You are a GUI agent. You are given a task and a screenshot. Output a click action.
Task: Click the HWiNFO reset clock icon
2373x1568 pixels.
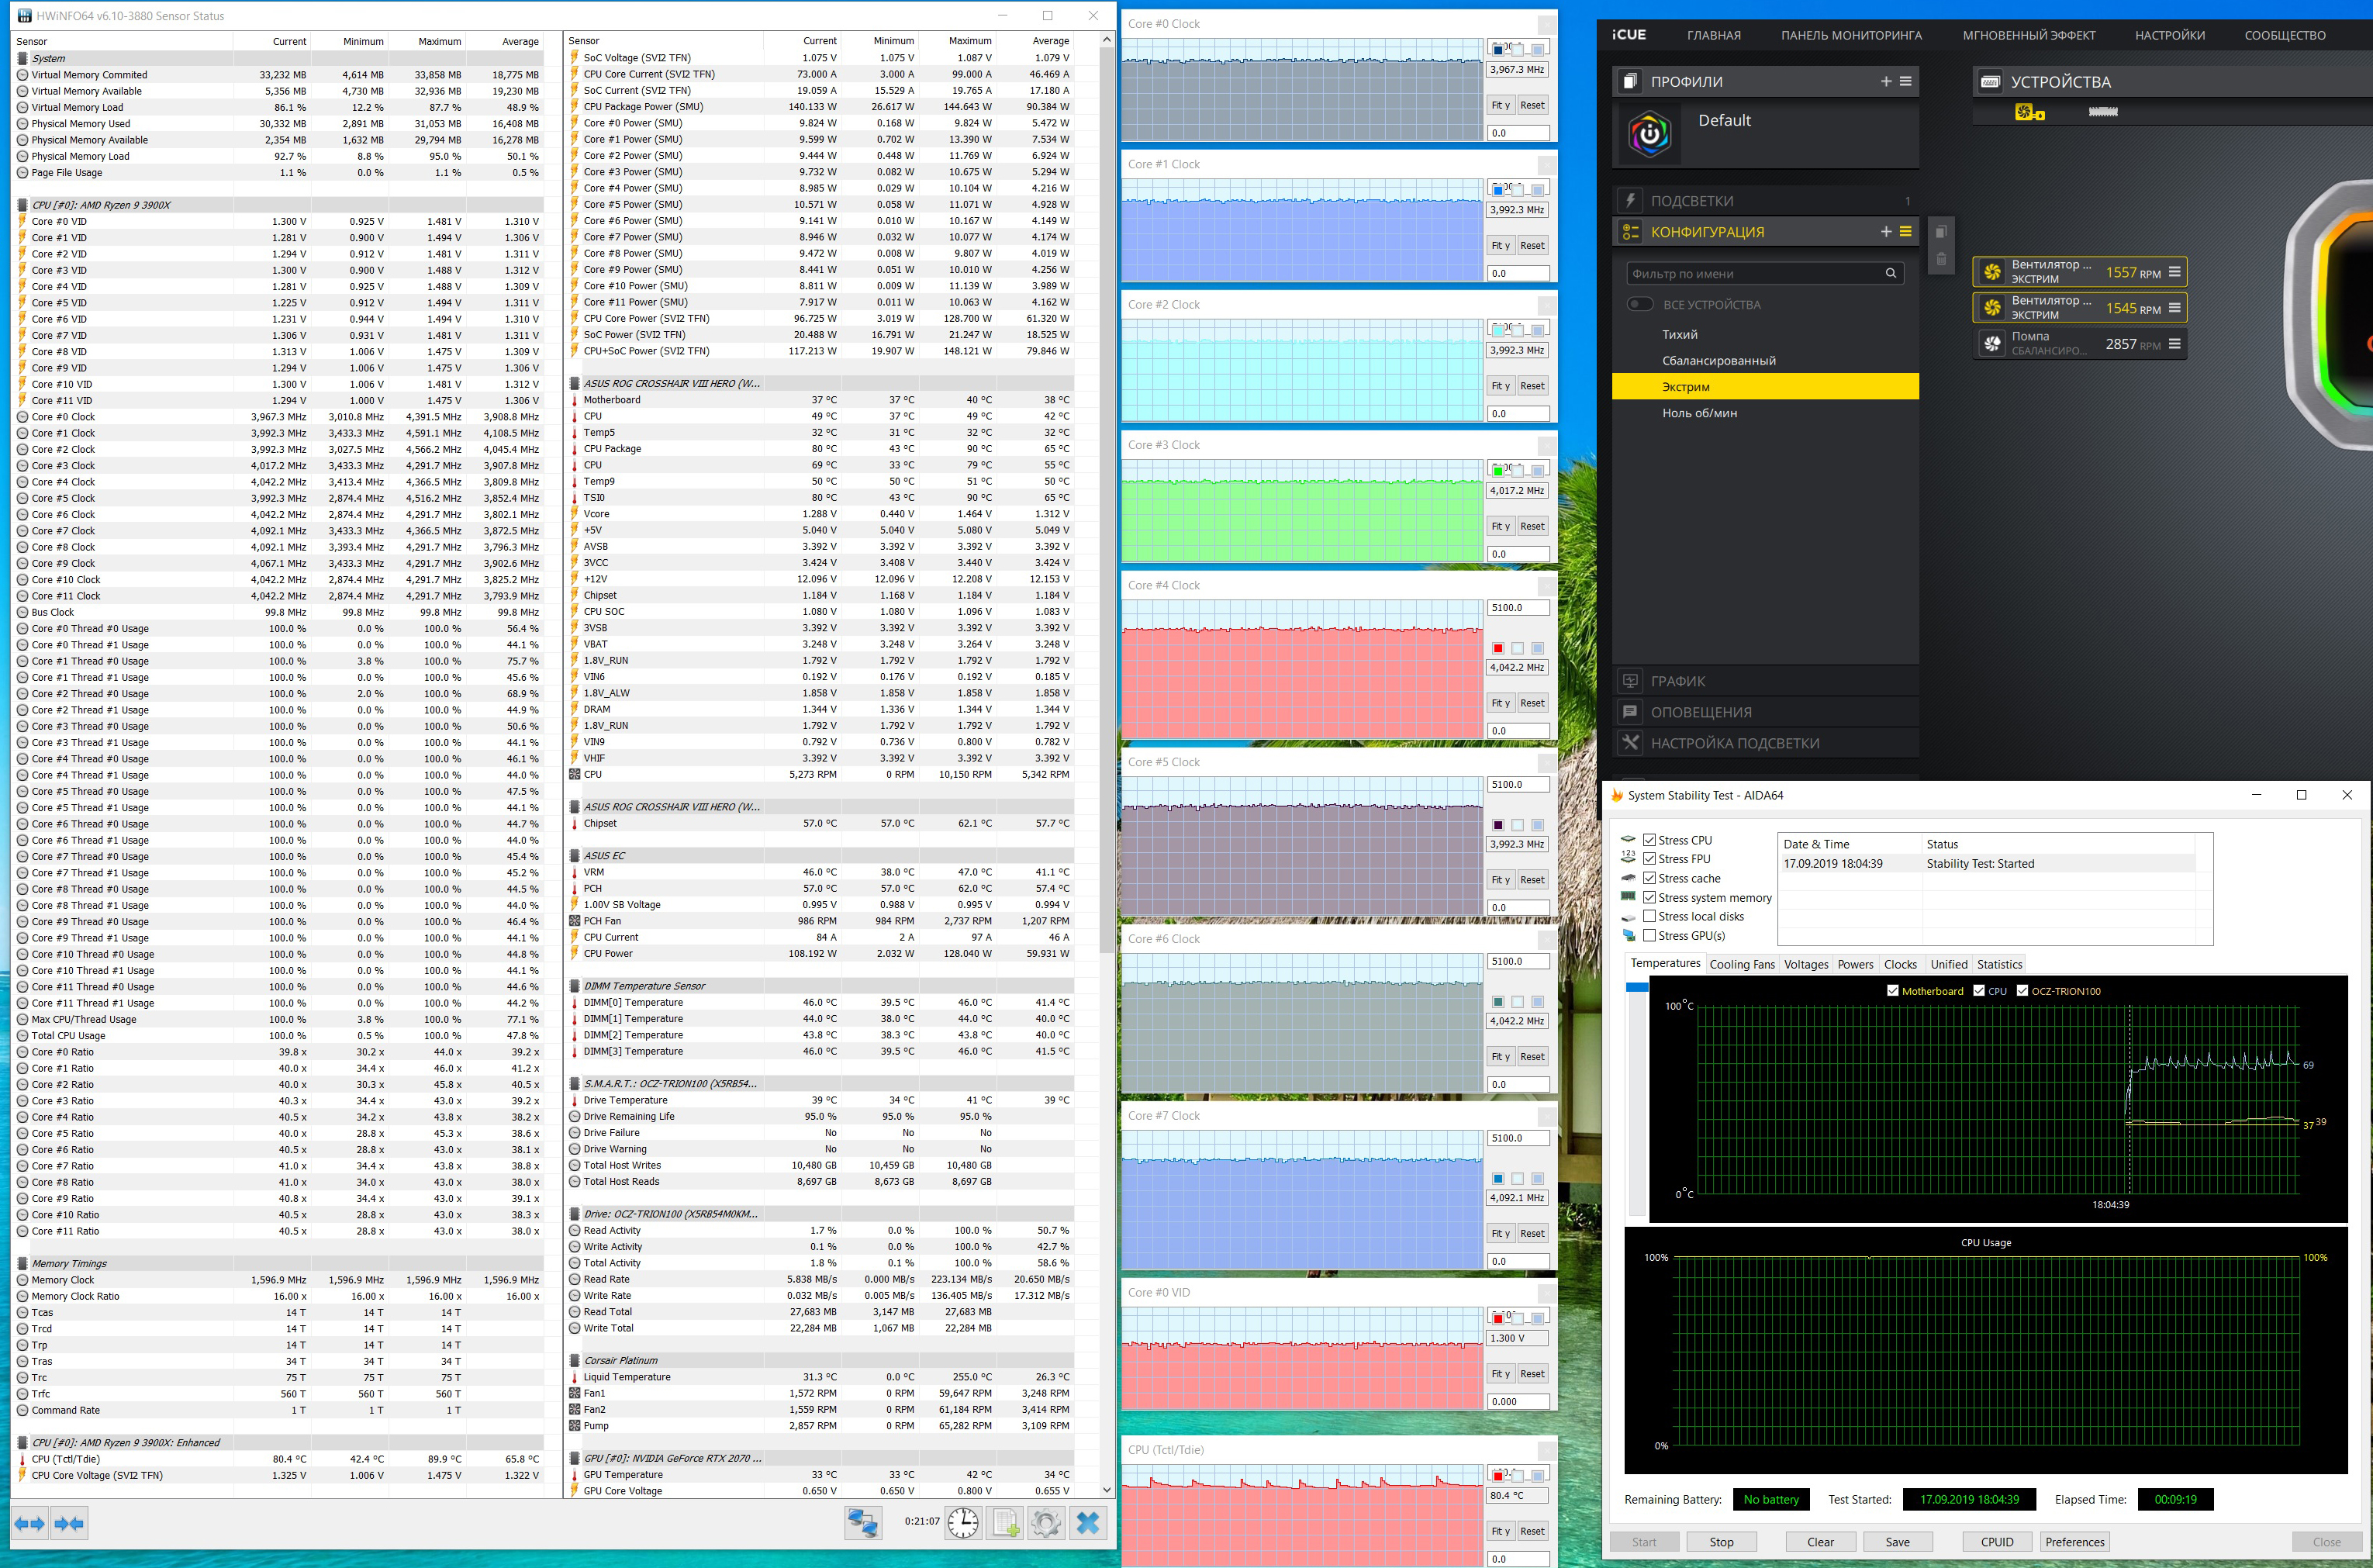963,1522
